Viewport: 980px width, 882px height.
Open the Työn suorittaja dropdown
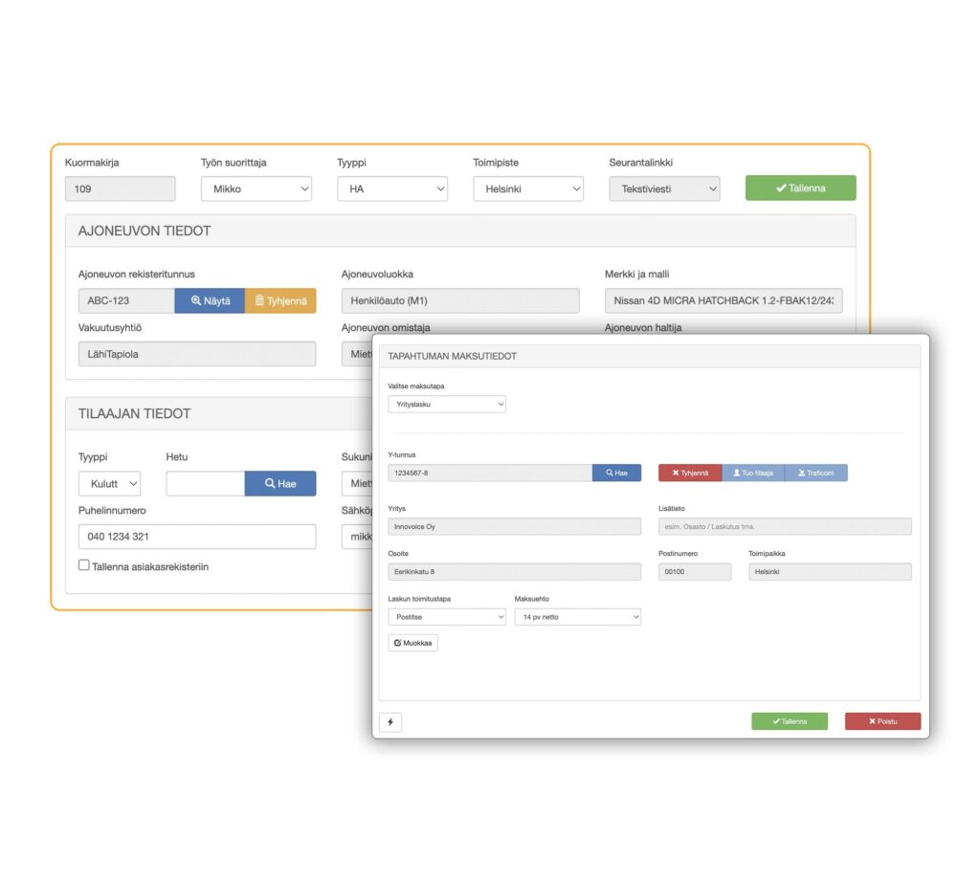(256, 188)
